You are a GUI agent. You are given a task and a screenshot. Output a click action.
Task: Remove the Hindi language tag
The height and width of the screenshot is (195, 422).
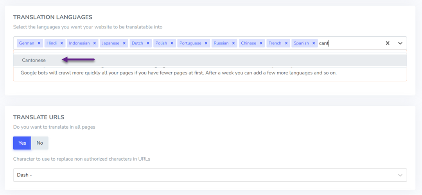[62, 43]
